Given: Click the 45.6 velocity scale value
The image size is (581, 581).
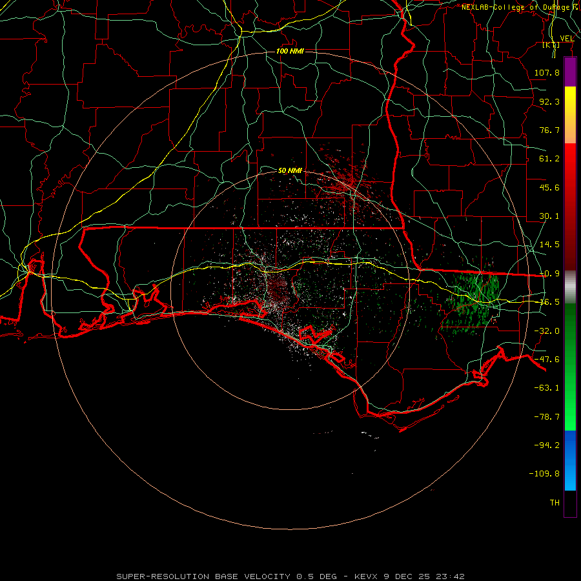Looking at the screenshot, I should pos(549,187).
